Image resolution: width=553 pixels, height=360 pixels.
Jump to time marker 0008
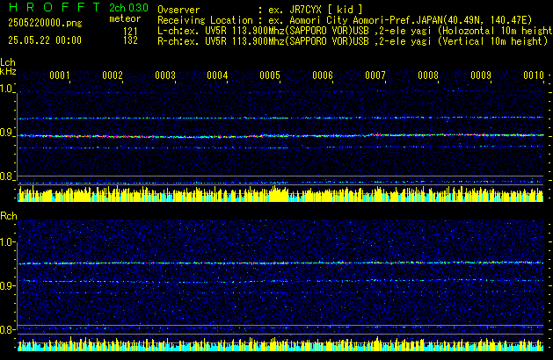coord(428,76)
